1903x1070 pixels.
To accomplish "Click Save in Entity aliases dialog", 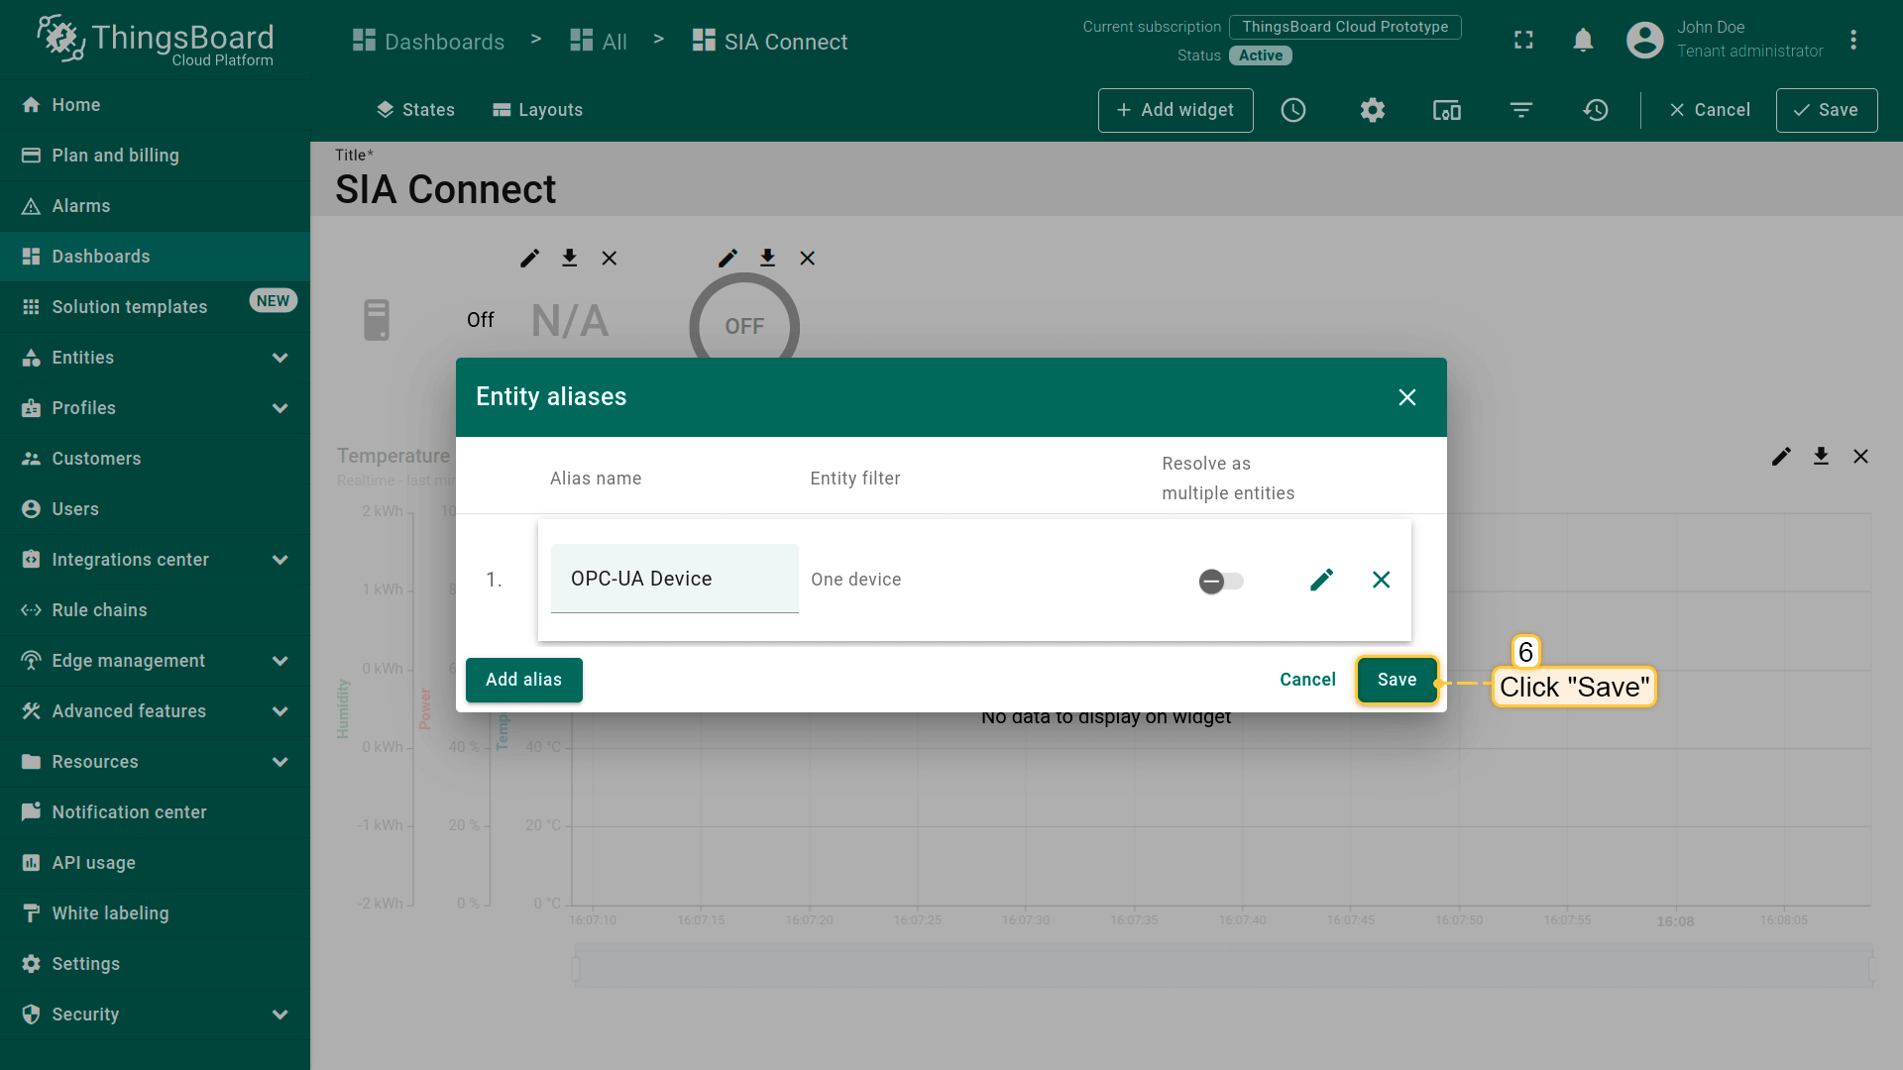I will (x=1397, y=680).
